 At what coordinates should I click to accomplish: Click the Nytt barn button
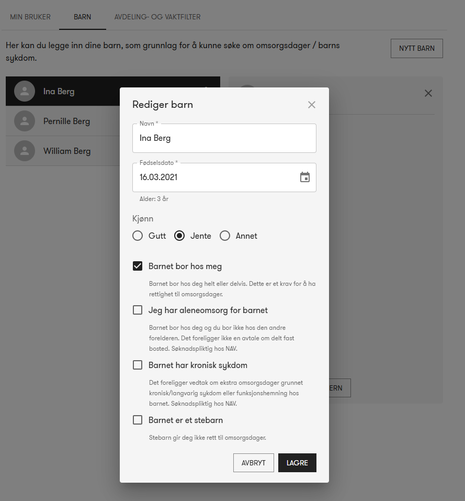(416, 49)
